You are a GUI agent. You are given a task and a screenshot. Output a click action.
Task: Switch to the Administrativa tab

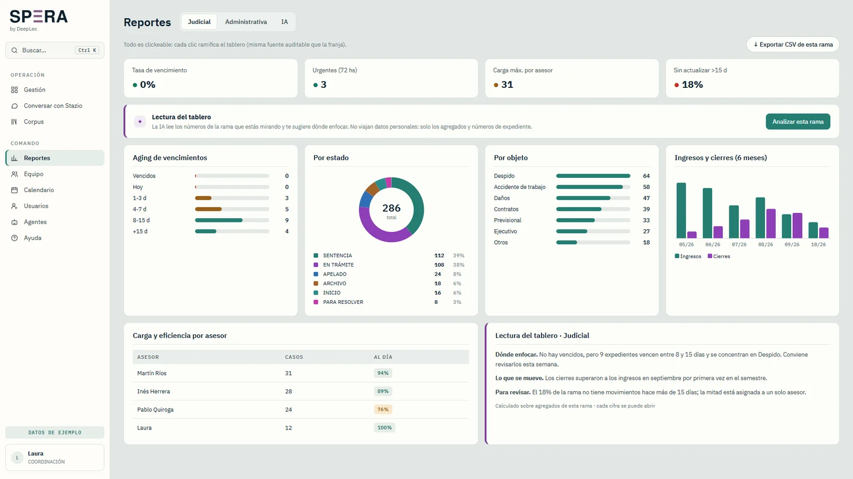point(246,22)
